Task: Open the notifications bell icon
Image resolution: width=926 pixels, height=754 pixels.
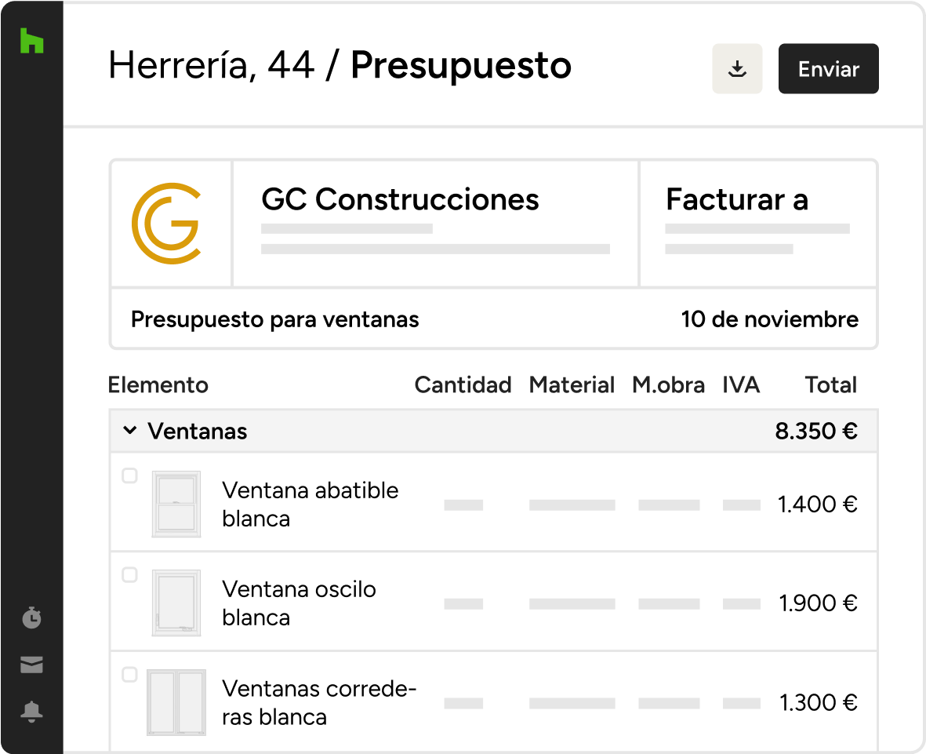Action: [31, 712]
